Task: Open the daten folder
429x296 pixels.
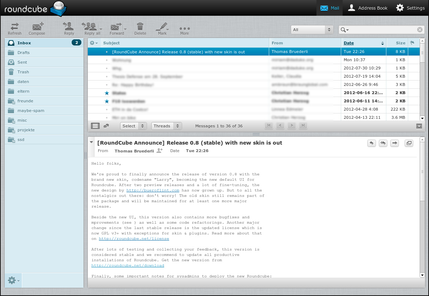Action: click(44, 82)
